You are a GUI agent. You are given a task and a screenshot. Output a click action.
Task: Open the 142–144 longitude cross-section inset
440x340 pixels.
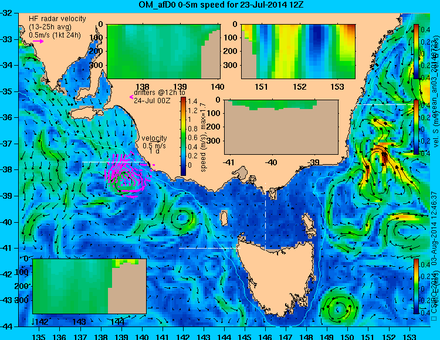90,286
